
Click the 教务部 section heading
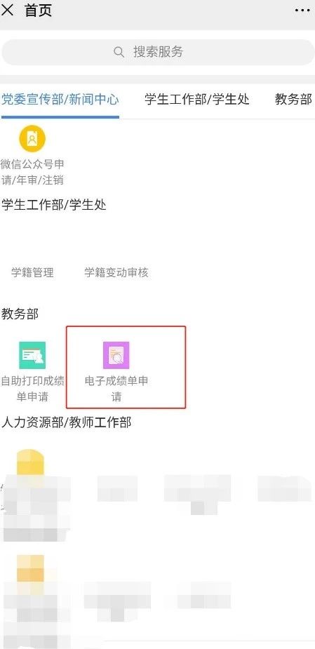tap(20, 314)
